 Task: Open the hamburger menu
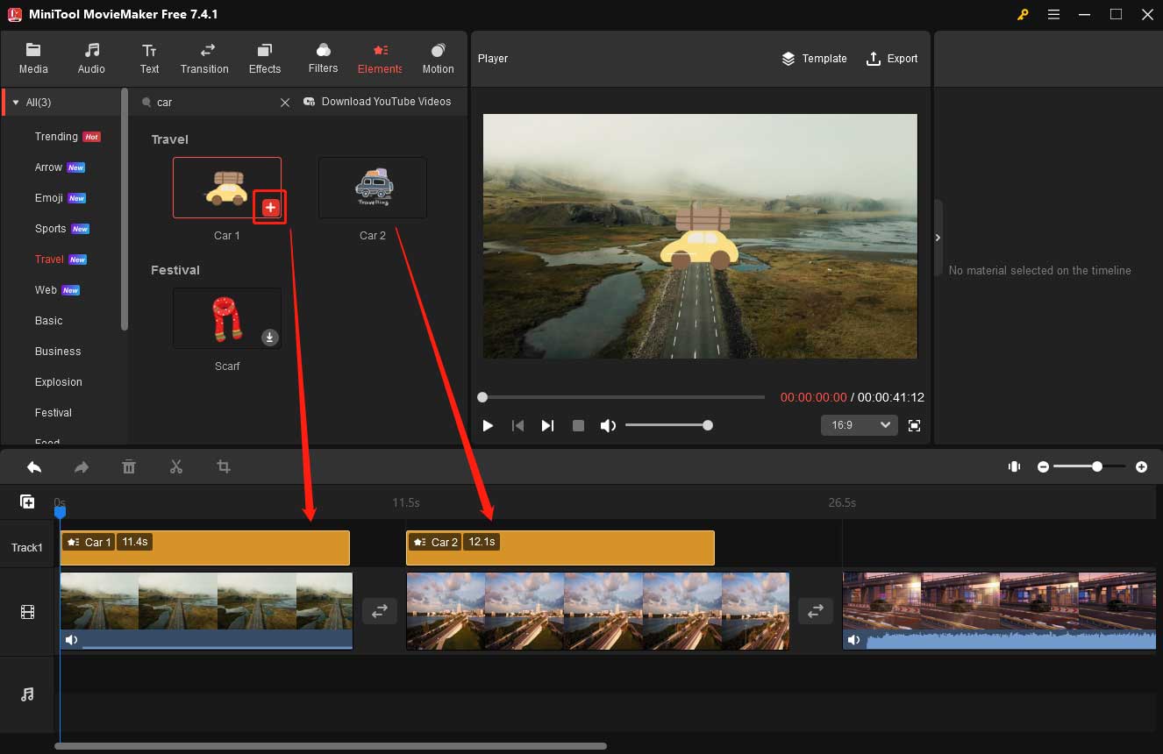1053,14
